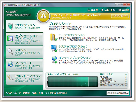This screenshot has width=136, height=102.
Task: Click the yellow warning triangle status icon
Action: 43,16
